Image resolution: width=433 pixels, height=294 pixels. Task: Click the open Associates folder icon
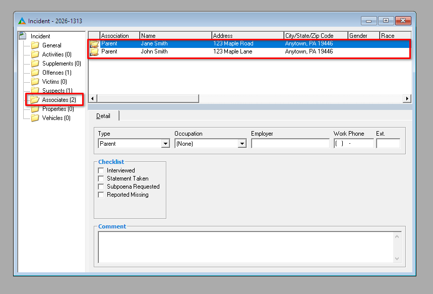pos(35,99)
